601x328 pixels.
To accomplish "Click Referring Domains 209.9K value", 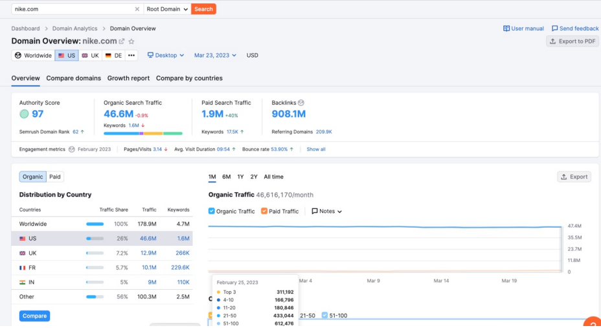I will [324, 132].
